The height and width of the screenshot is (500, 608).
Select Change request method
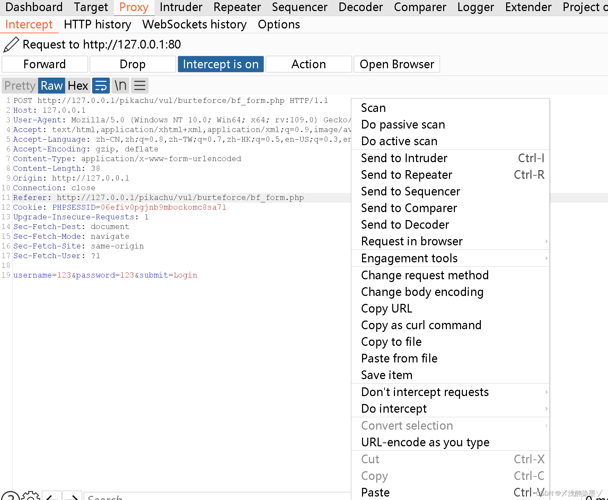pyautogui.click(x=450, y=275)
